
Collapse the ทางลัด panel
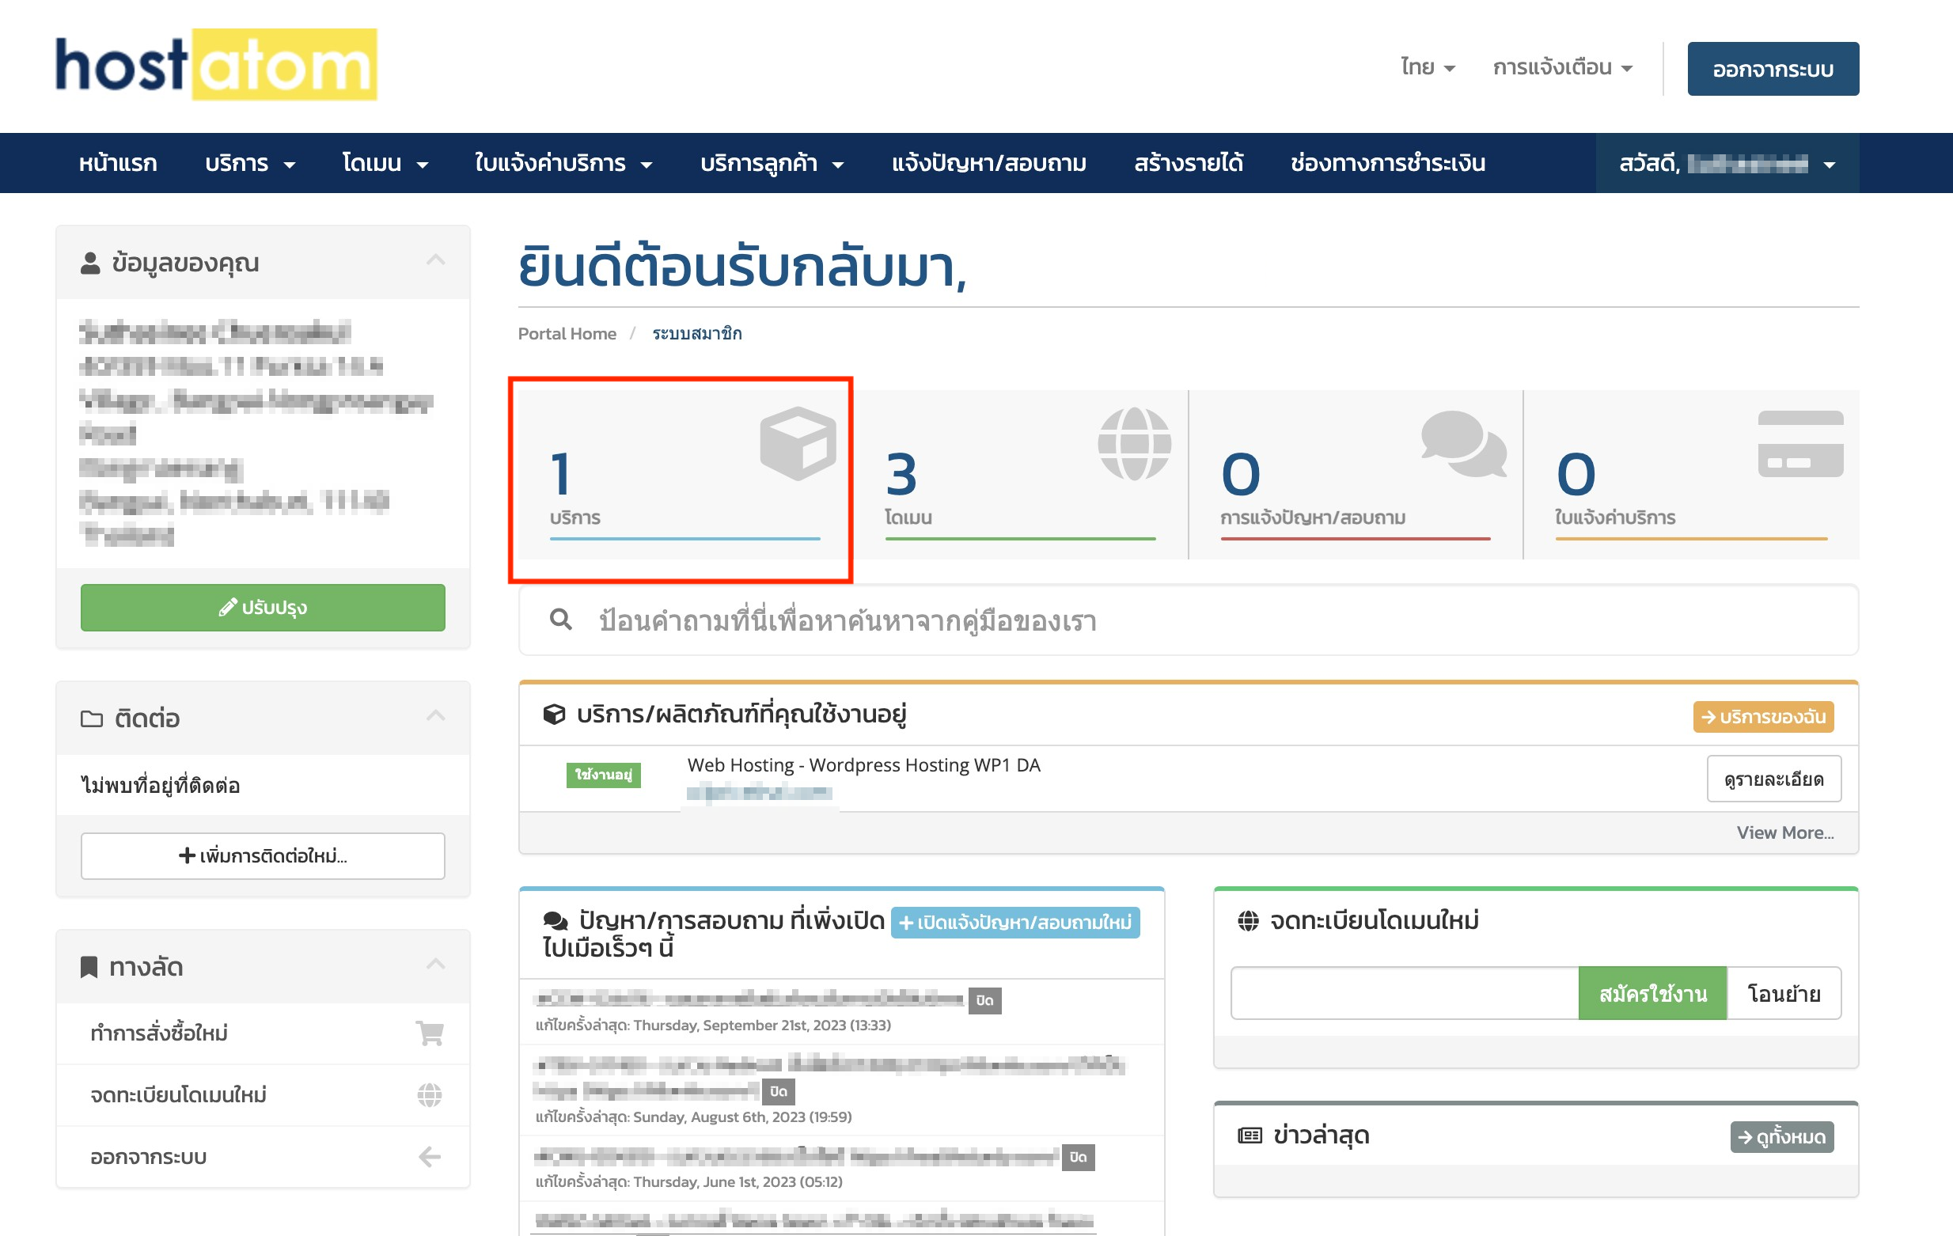[435, 963]
